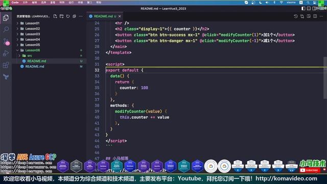Click the 'export default {' code line
The width and height of the screenshot is (327, 184).
point(125,70)
